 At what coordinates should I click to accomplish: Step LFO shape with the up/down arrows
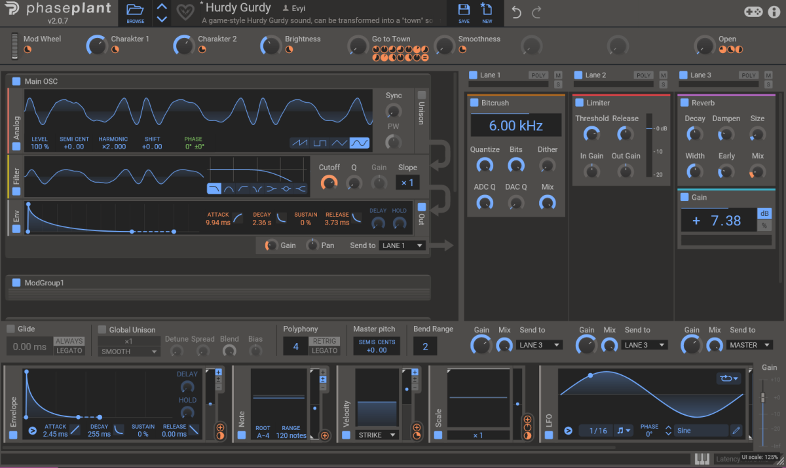point(668,431)
